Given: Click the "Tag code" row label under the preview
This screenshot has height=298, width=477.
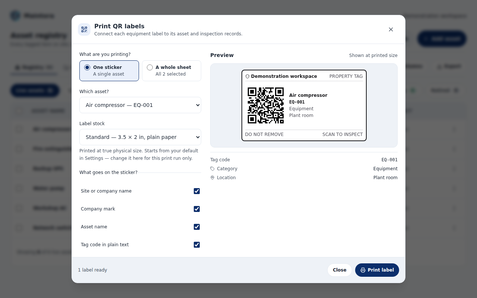Looking at the screenshot, I should [x=220, y=160].
